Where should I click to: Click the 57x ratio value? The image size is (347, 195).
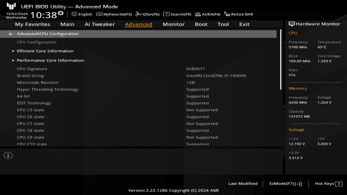tap(292, 75)
